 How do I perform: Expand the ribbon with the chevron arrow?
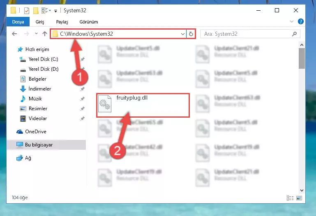point(291,21)
